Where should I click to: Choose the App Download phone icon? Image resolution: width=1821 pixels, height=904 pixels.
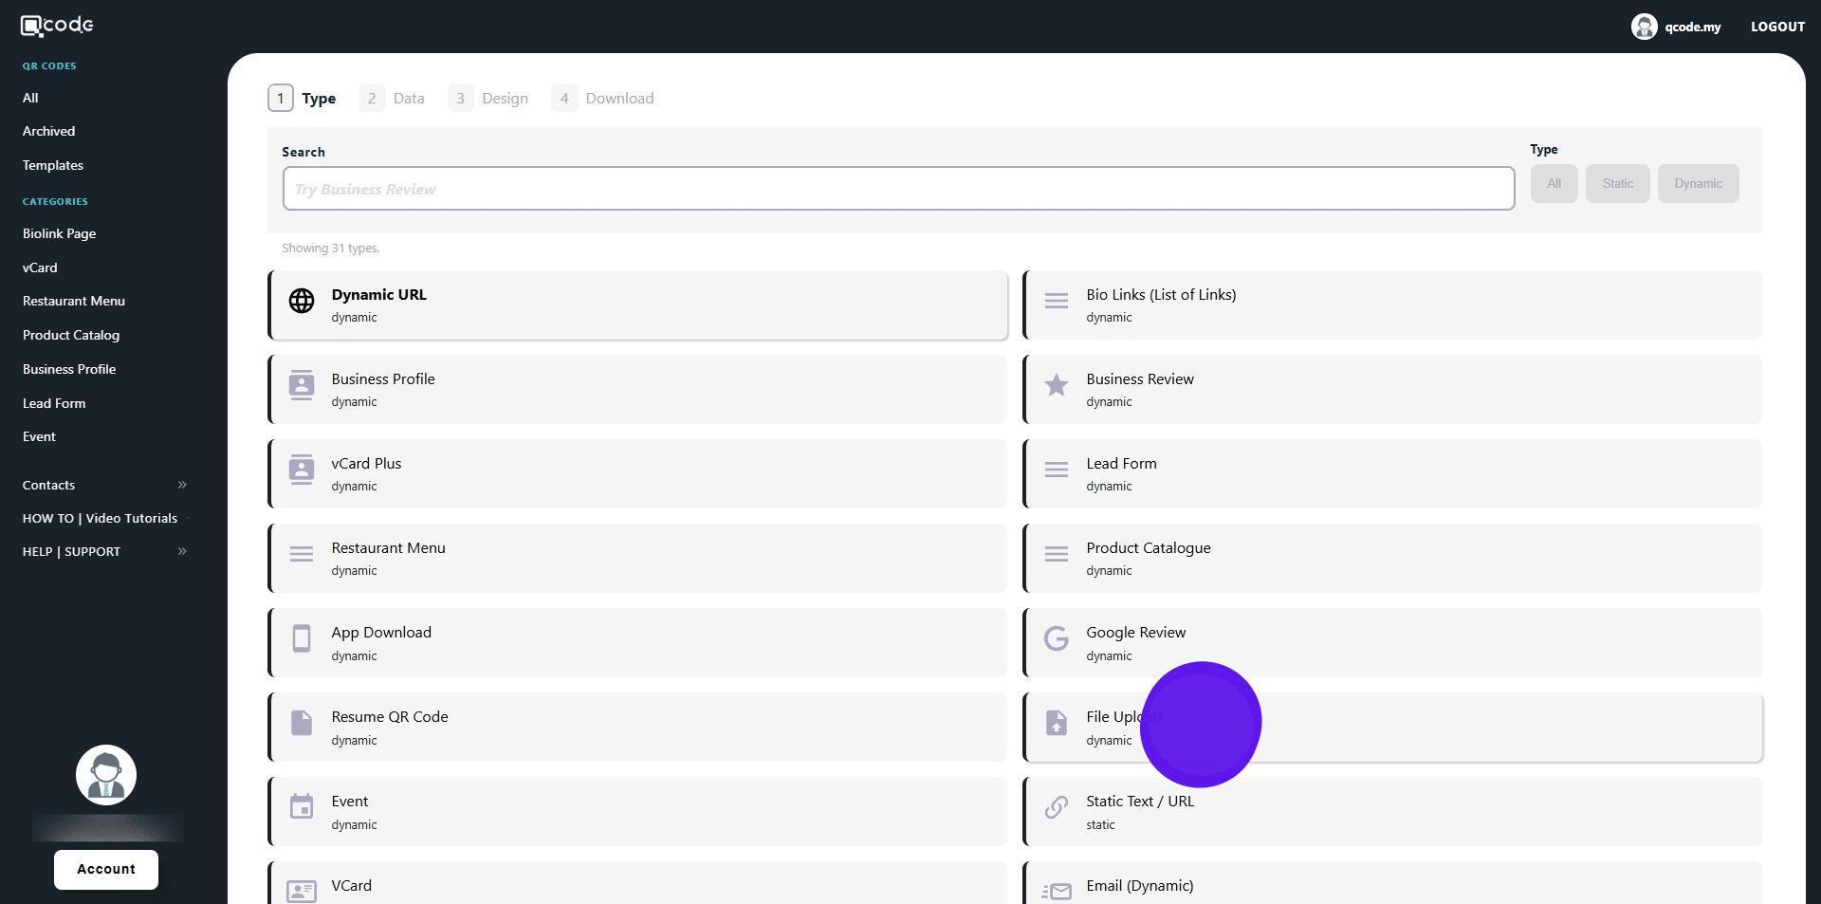pyautogui.click(x=302, y=639)
